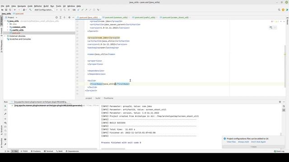Image resolution: width=289 pixels, height=162 pixels.
Task: Toggle the Favorites side panel
Action: point(1,143)
